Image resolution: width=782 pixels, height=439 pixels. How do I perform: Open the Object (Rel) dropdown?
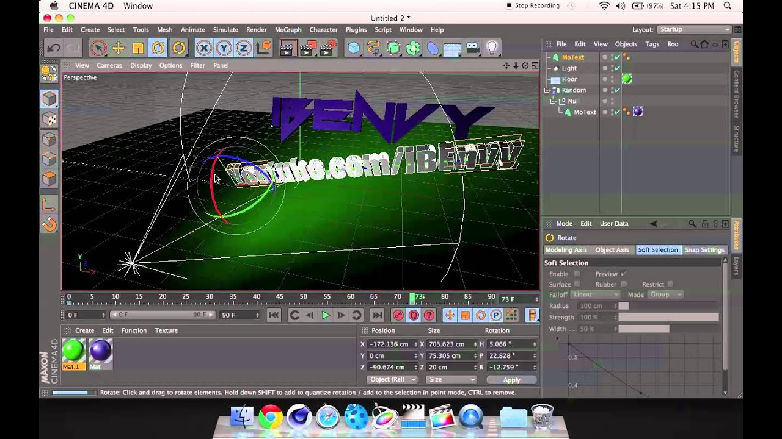tap(391, 379)
